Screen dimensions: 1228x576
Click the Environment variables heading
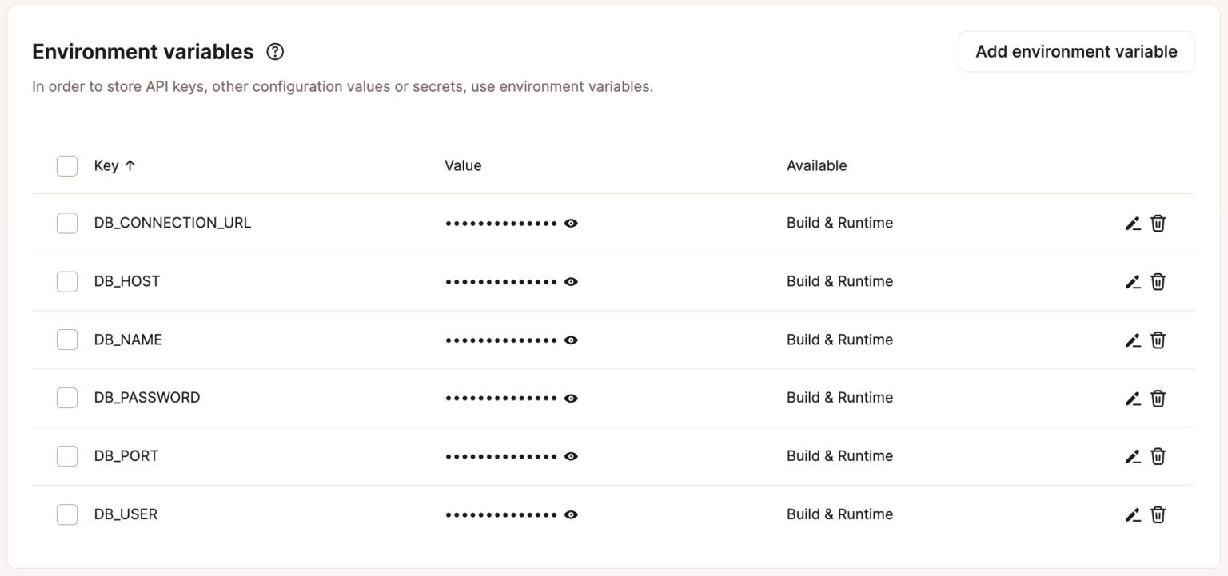(x=144, y=51)
